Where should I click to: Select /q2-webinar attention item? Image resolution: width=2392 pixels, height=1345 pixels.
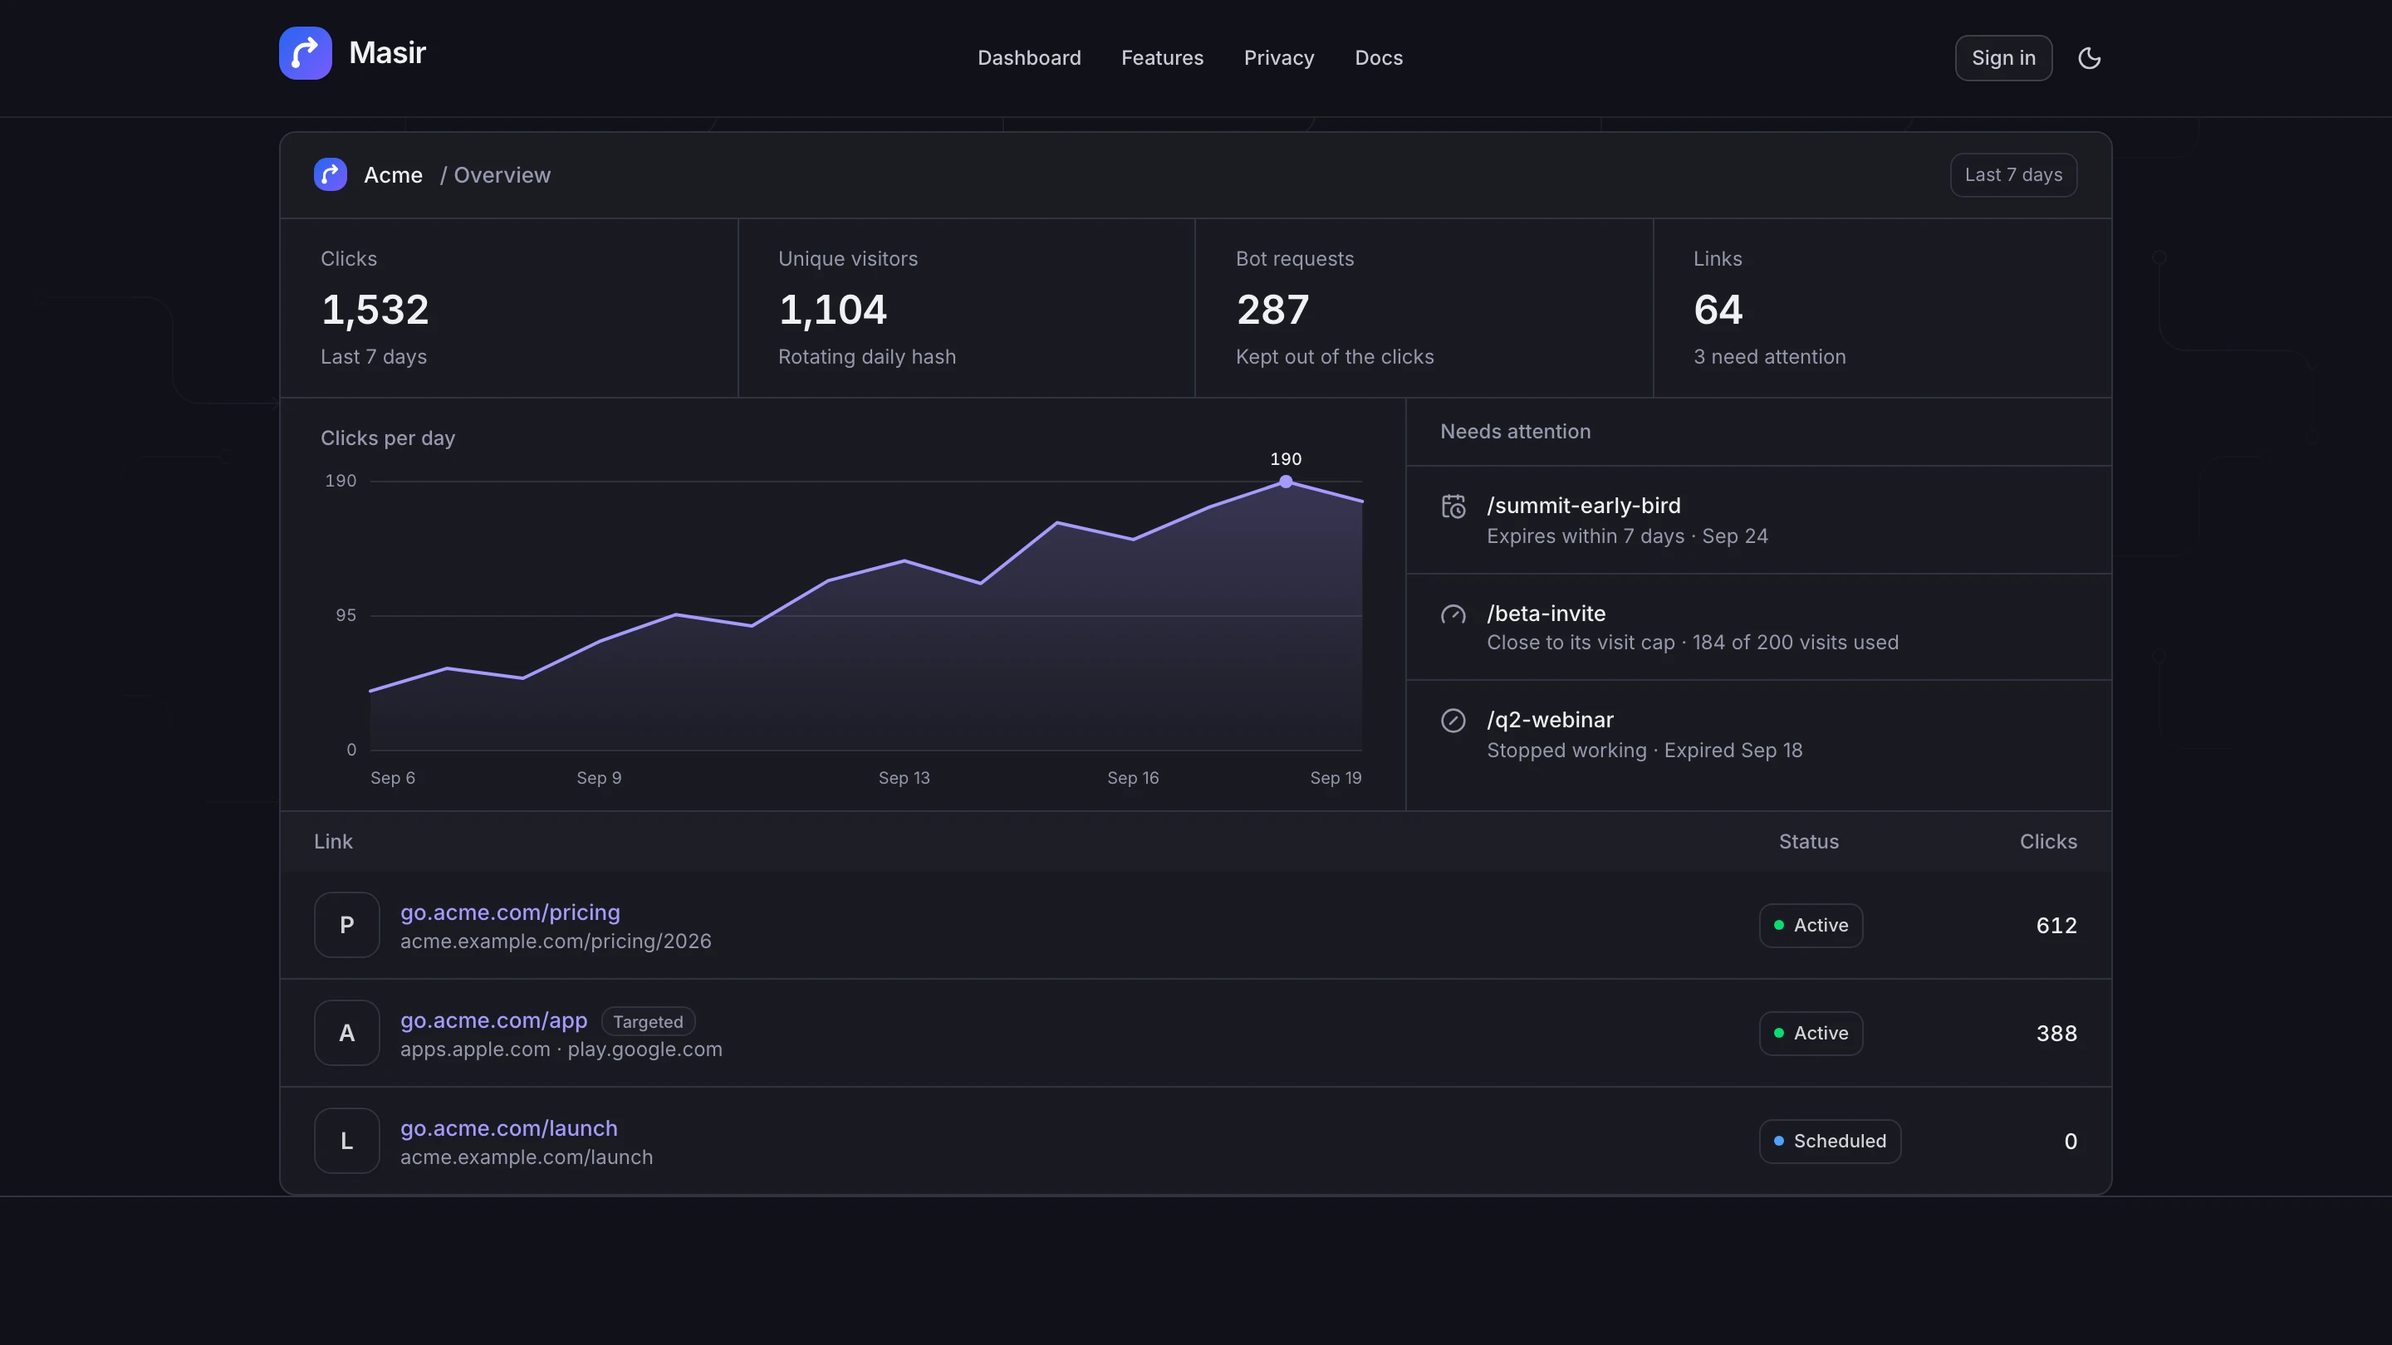pyautogui.click(x=1759, y=735)
